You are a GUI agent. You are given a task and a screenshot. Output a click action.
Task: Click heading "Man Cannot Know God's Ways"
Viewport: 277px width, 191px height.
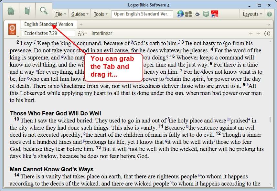point(51,169)
